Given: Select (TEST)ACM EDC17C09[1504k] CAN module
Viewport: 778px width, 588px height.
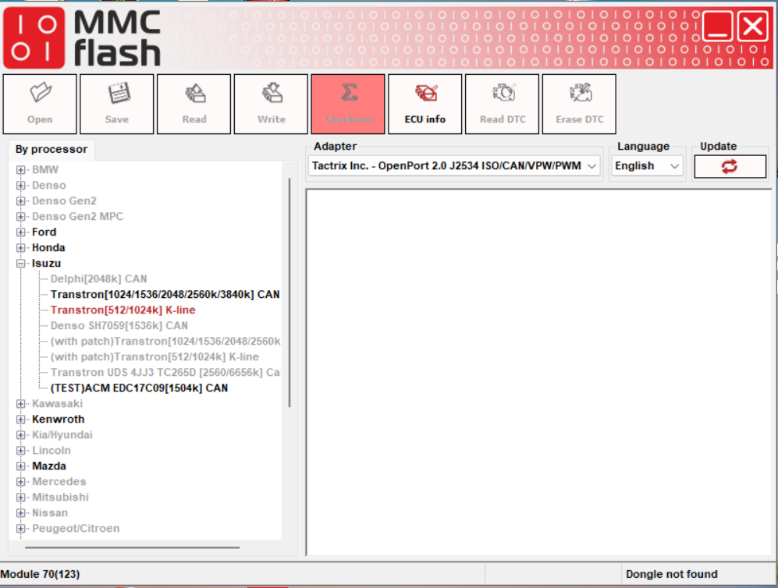Looking at the screenshot, I should coord(140,388).
